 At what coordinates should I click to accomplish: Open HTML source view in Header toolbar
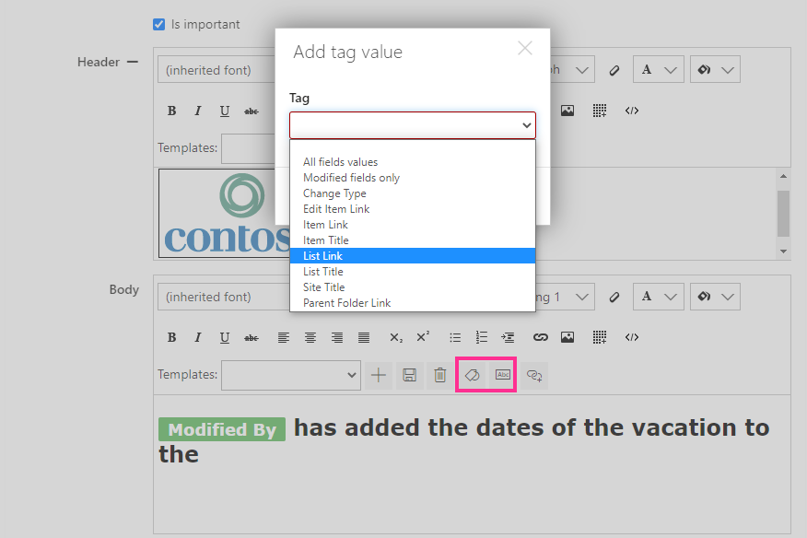[x=631, y=111]
